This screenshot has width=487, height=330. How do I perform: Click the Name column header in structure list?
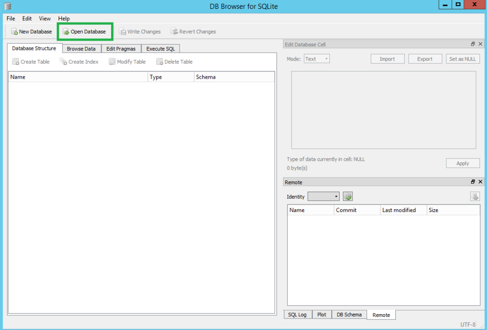point(78,77)
